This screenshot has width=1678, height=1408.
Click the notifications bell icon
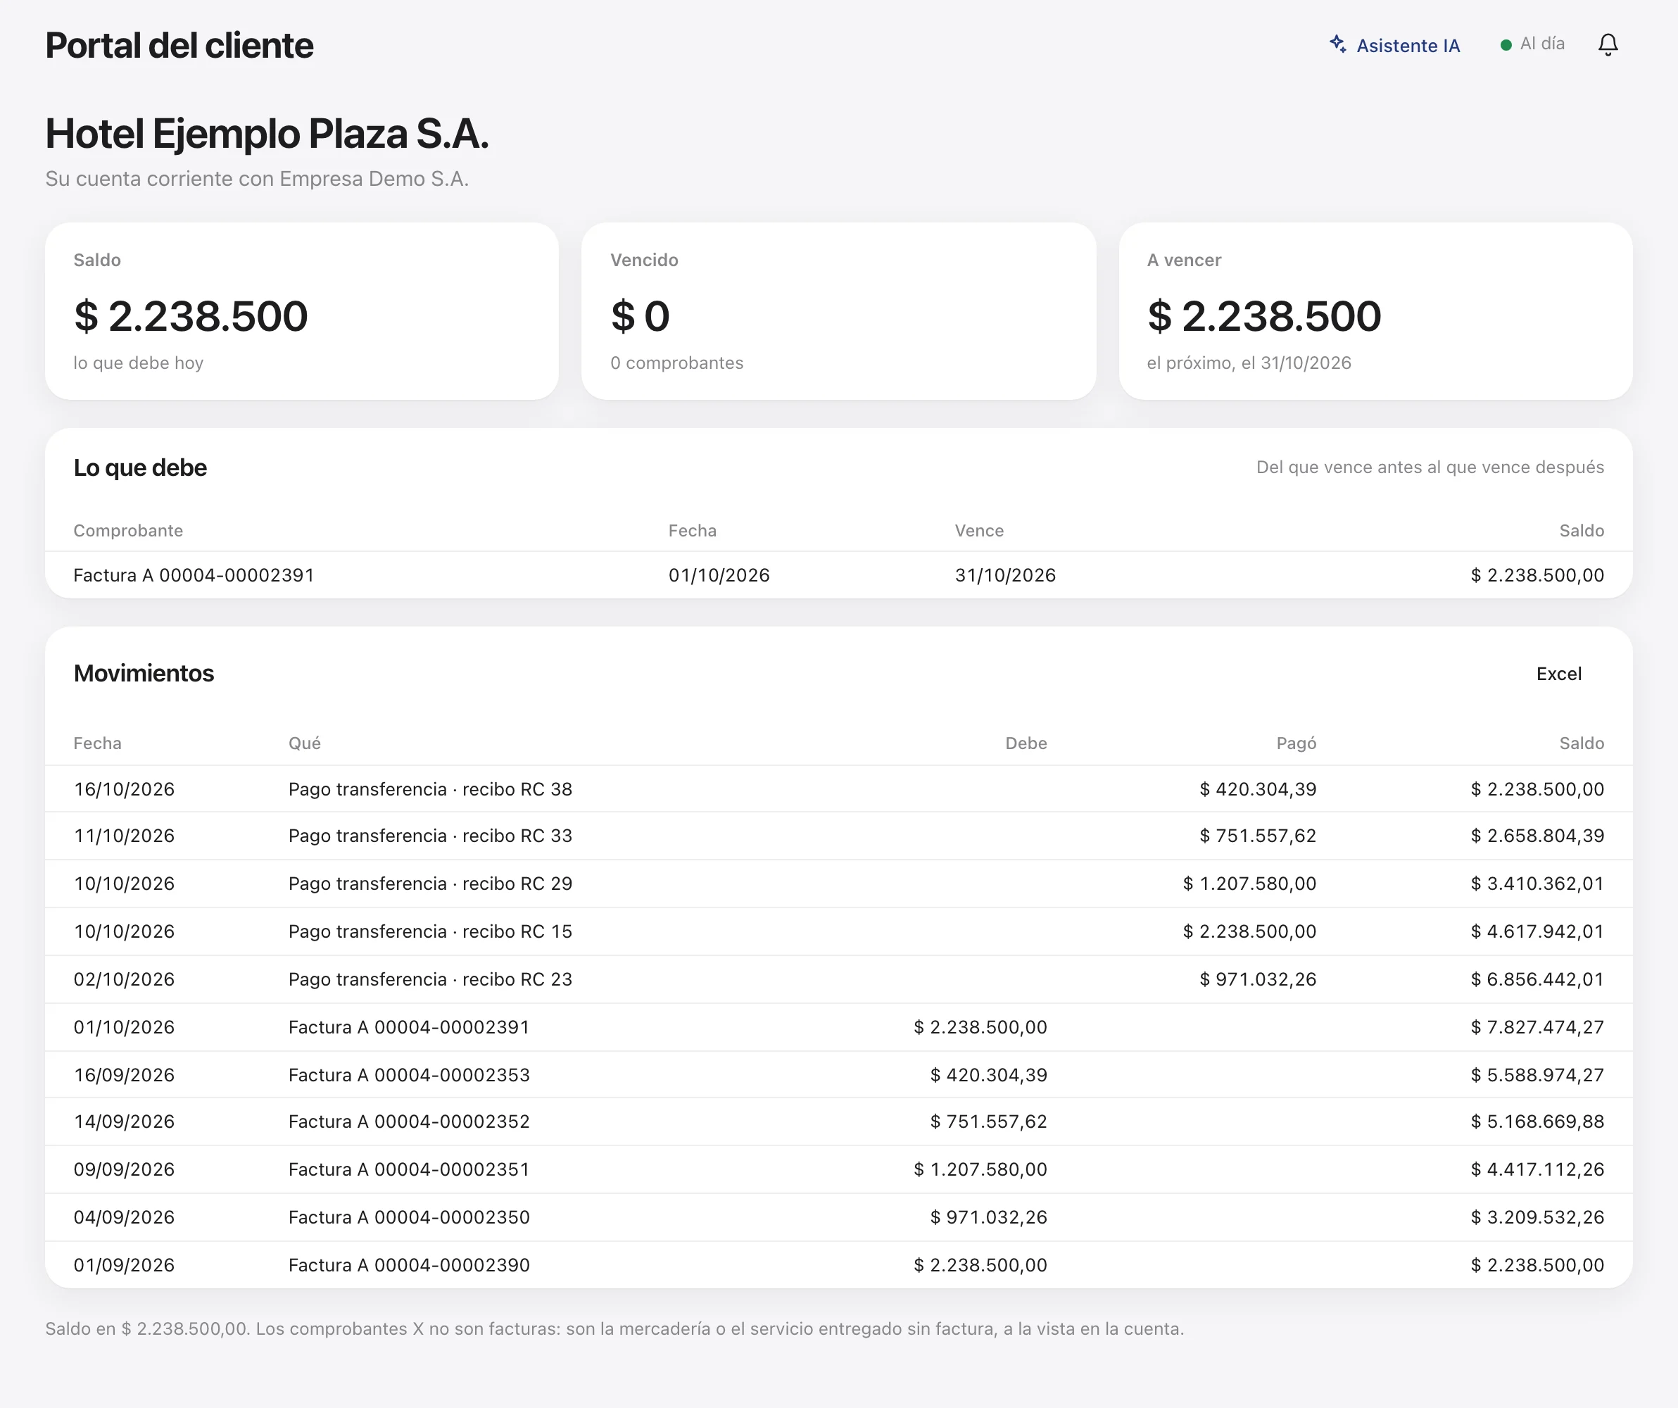click(x=1608, y=44)
